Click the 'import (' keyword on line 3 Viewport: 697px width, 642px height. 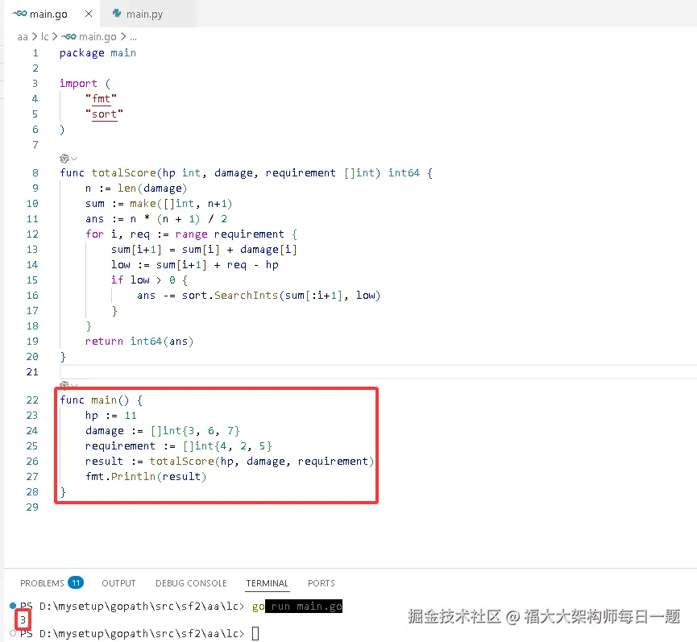[x=85, y=84]
